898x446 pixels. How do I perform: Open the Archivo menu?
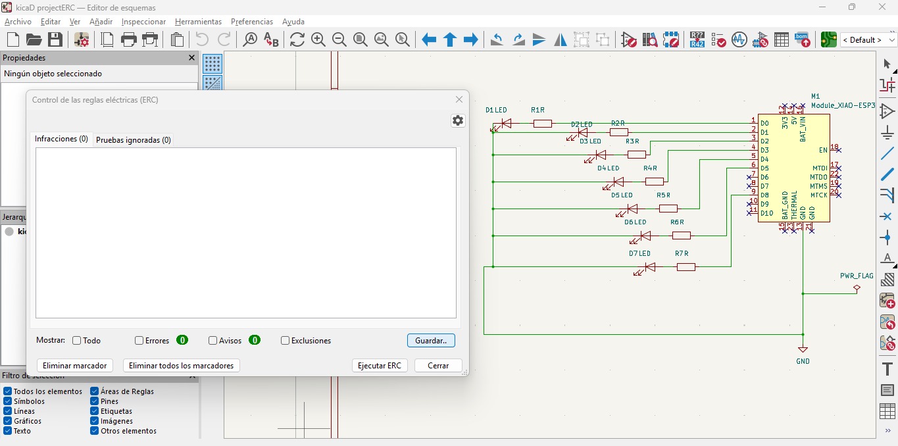coord(18,22)
